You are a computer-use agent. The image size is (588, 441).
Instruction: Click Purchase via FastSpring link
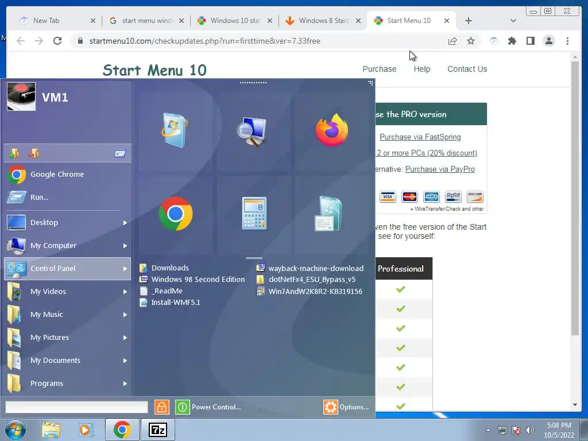coord(420,137)
